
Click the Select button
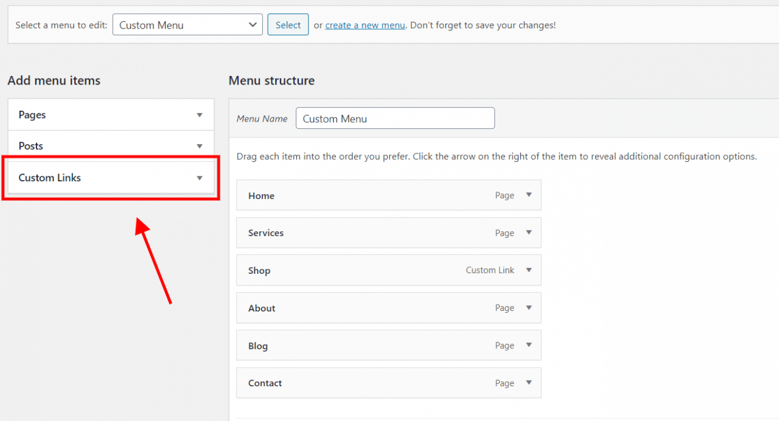coord(288,25)
